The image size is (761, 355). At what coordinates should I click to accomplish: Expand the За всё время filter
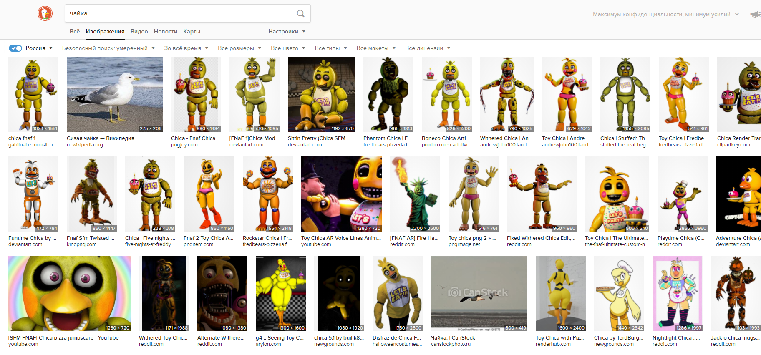coord(186,48)
